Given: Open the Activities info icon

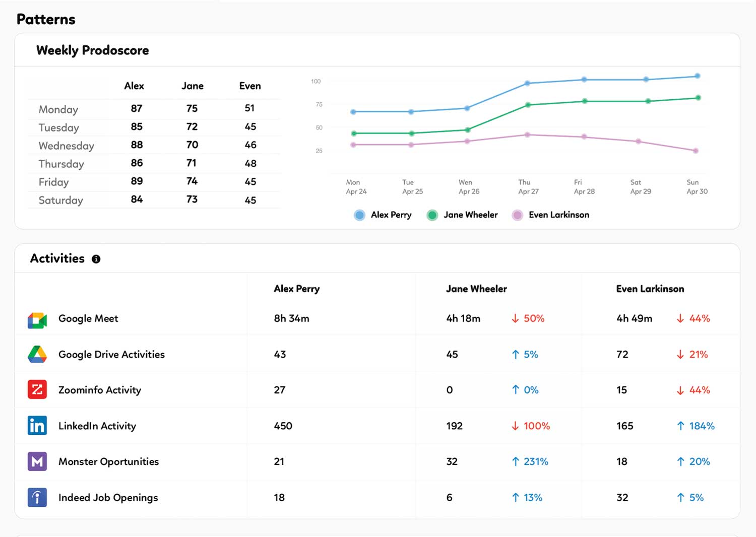Looking at the screenshot, I should pyautogui.click(x=96, y=259).
